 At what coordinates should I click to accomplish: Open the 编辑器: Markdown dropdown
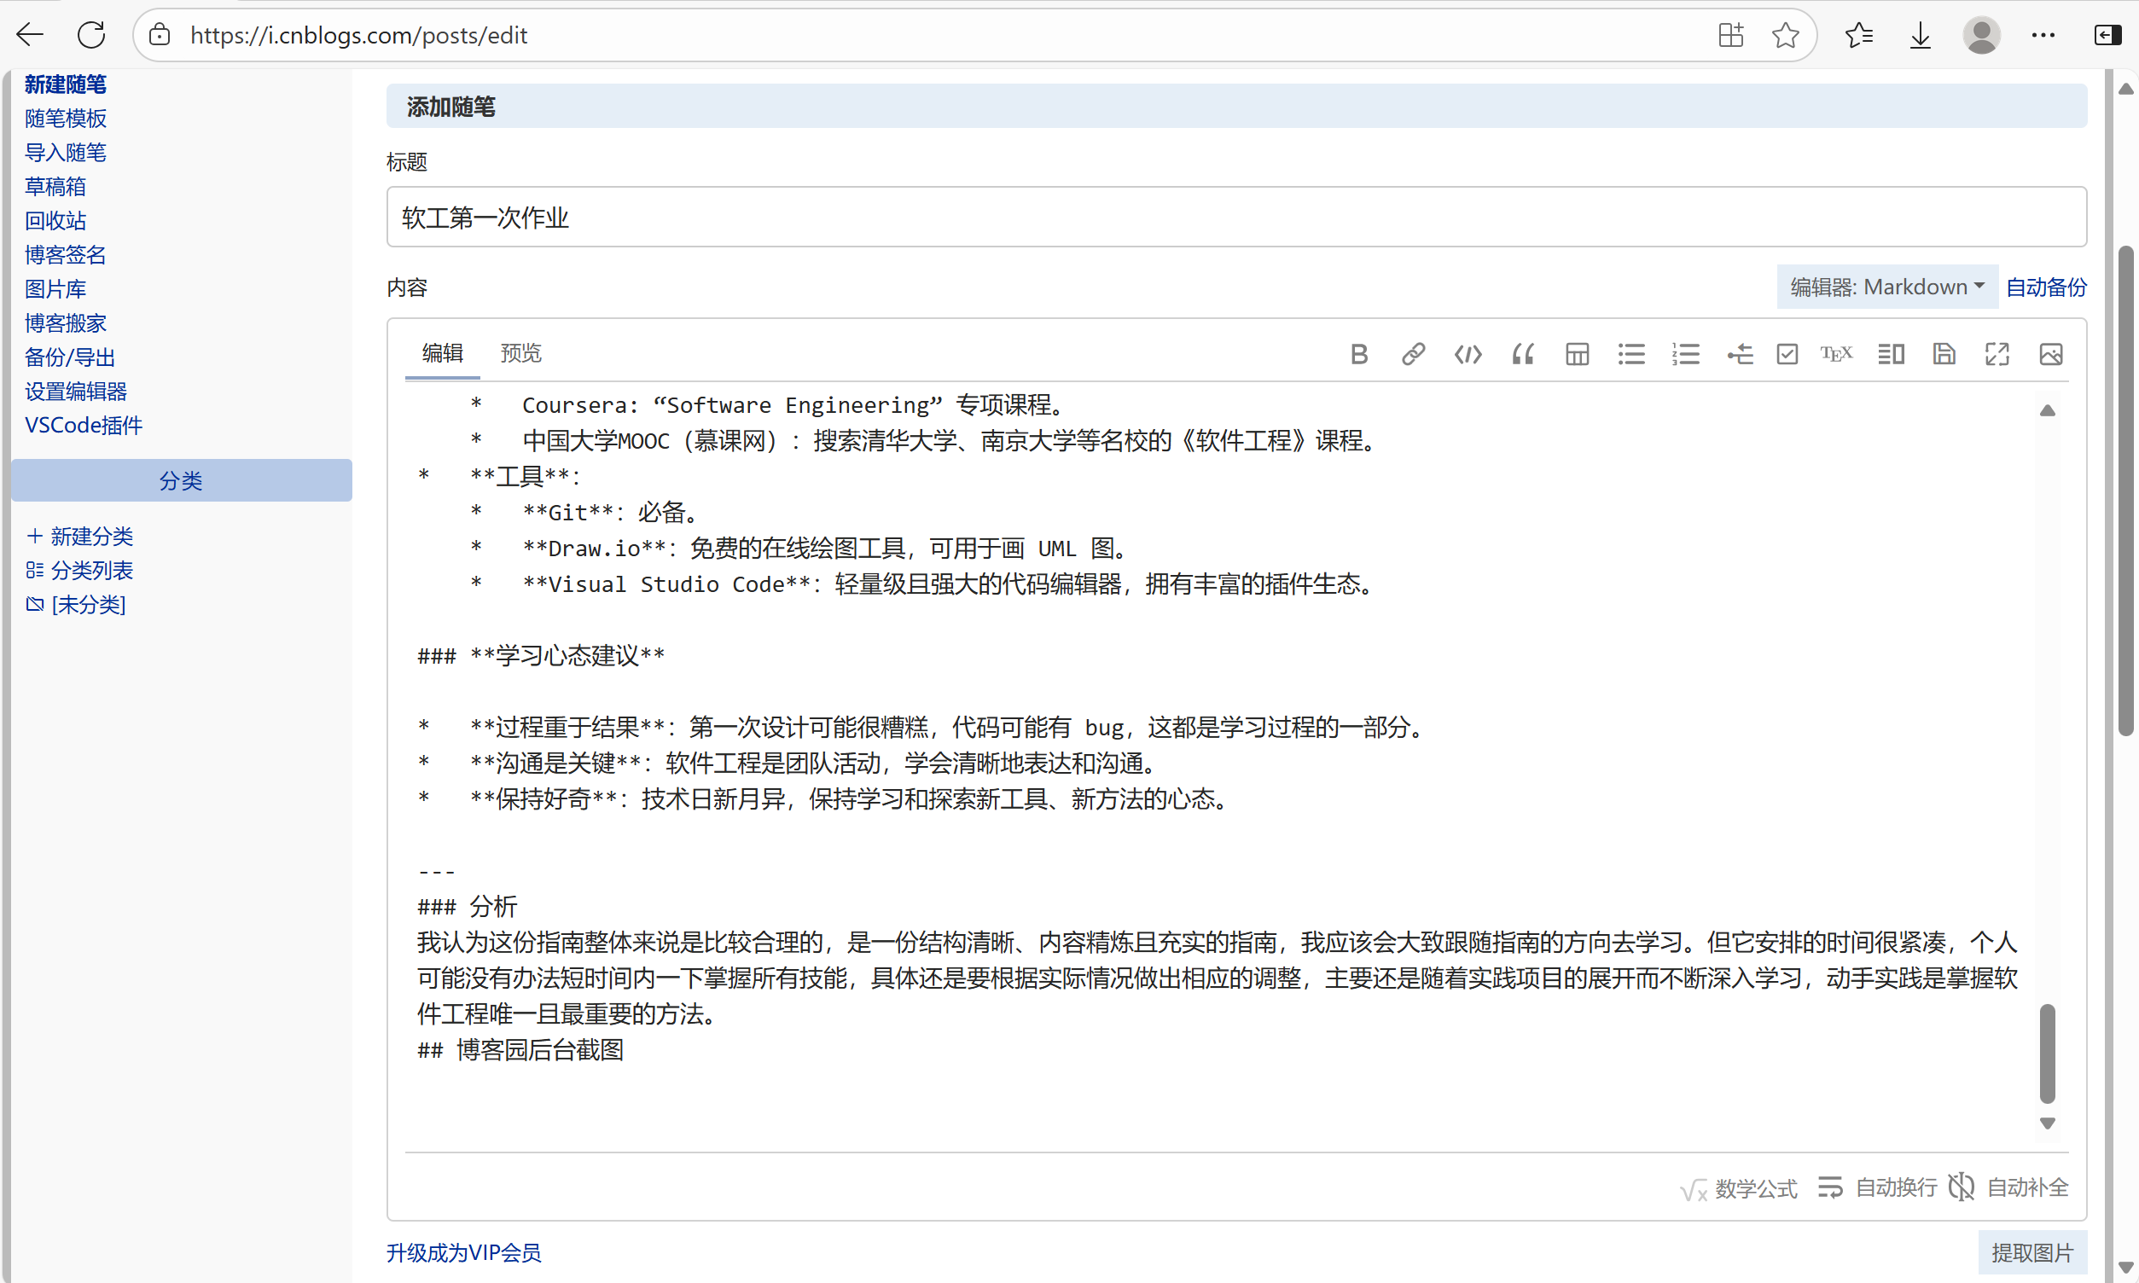[1886, 287]
